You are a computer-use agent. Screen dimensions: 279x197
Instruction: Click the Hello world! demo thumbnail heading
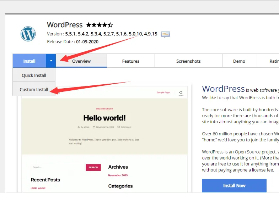coord(104,118)
